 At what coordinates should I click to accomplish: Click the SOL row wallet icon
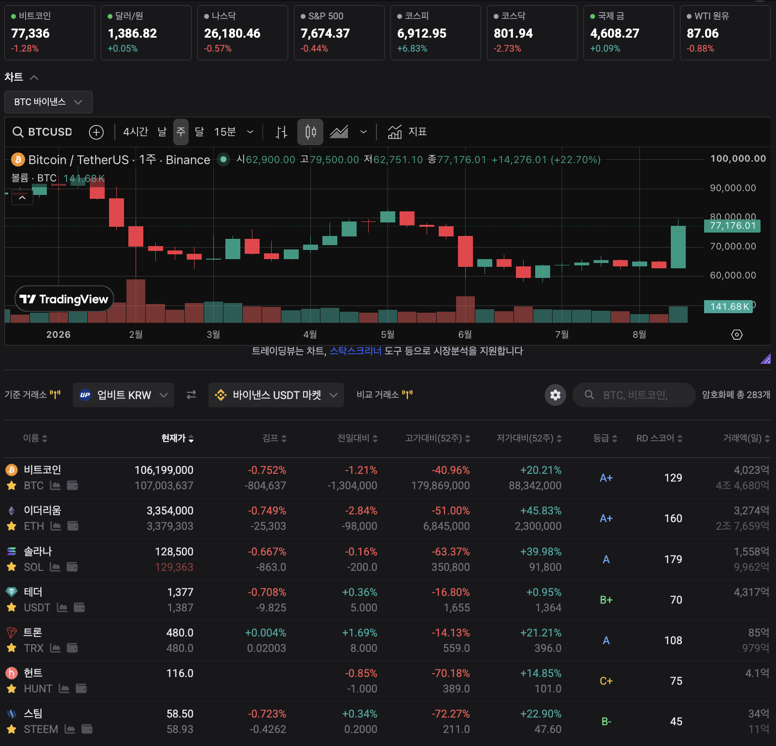click(72, 567)
